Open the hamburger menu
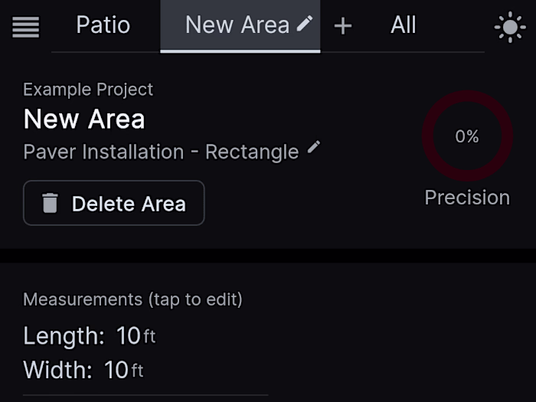 [x=26, y=27]
